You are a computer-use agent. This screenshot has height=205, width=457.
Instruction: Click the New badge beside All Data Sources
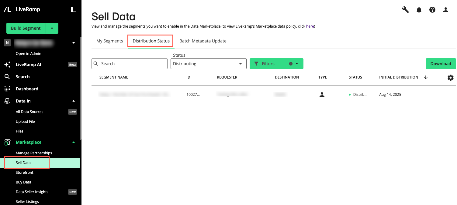(73, 112)
